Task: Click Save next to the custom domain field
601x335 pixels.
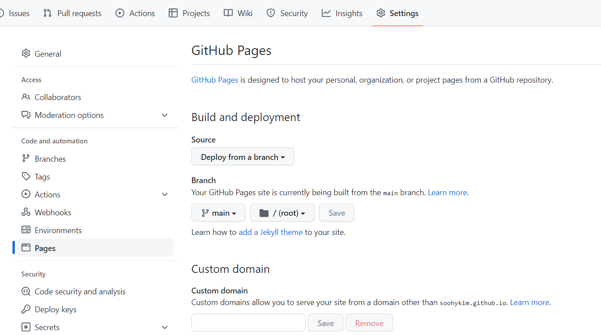Action: pyautogui.click(x=325, y=323)
